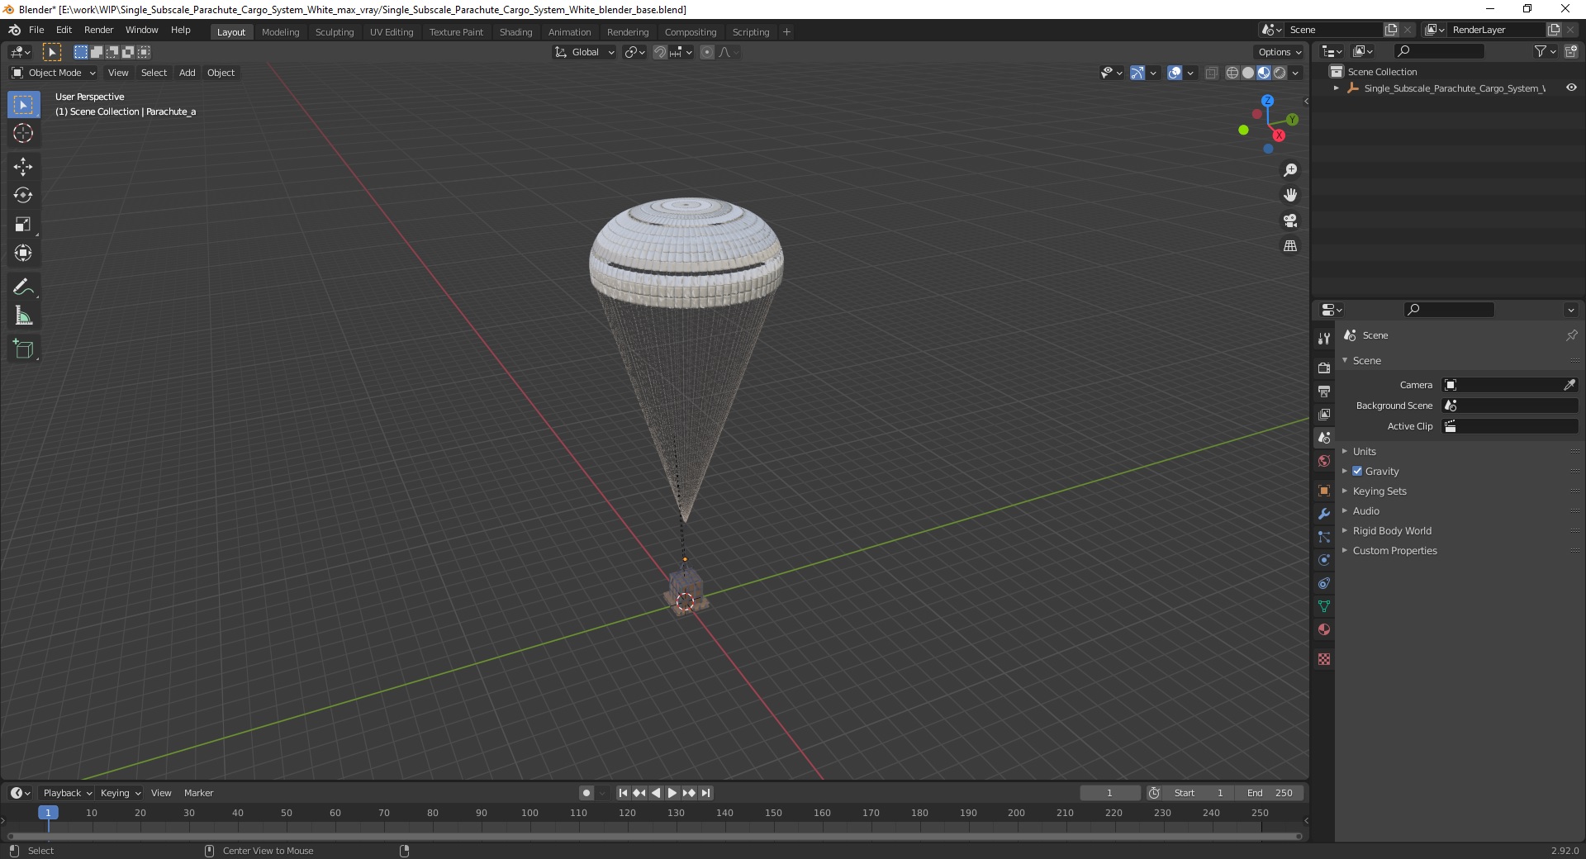Image resolution: width=1586 pixels, height=859 pixels.
Task: Switch to UV Editing workspace tab
Action: 392,32
